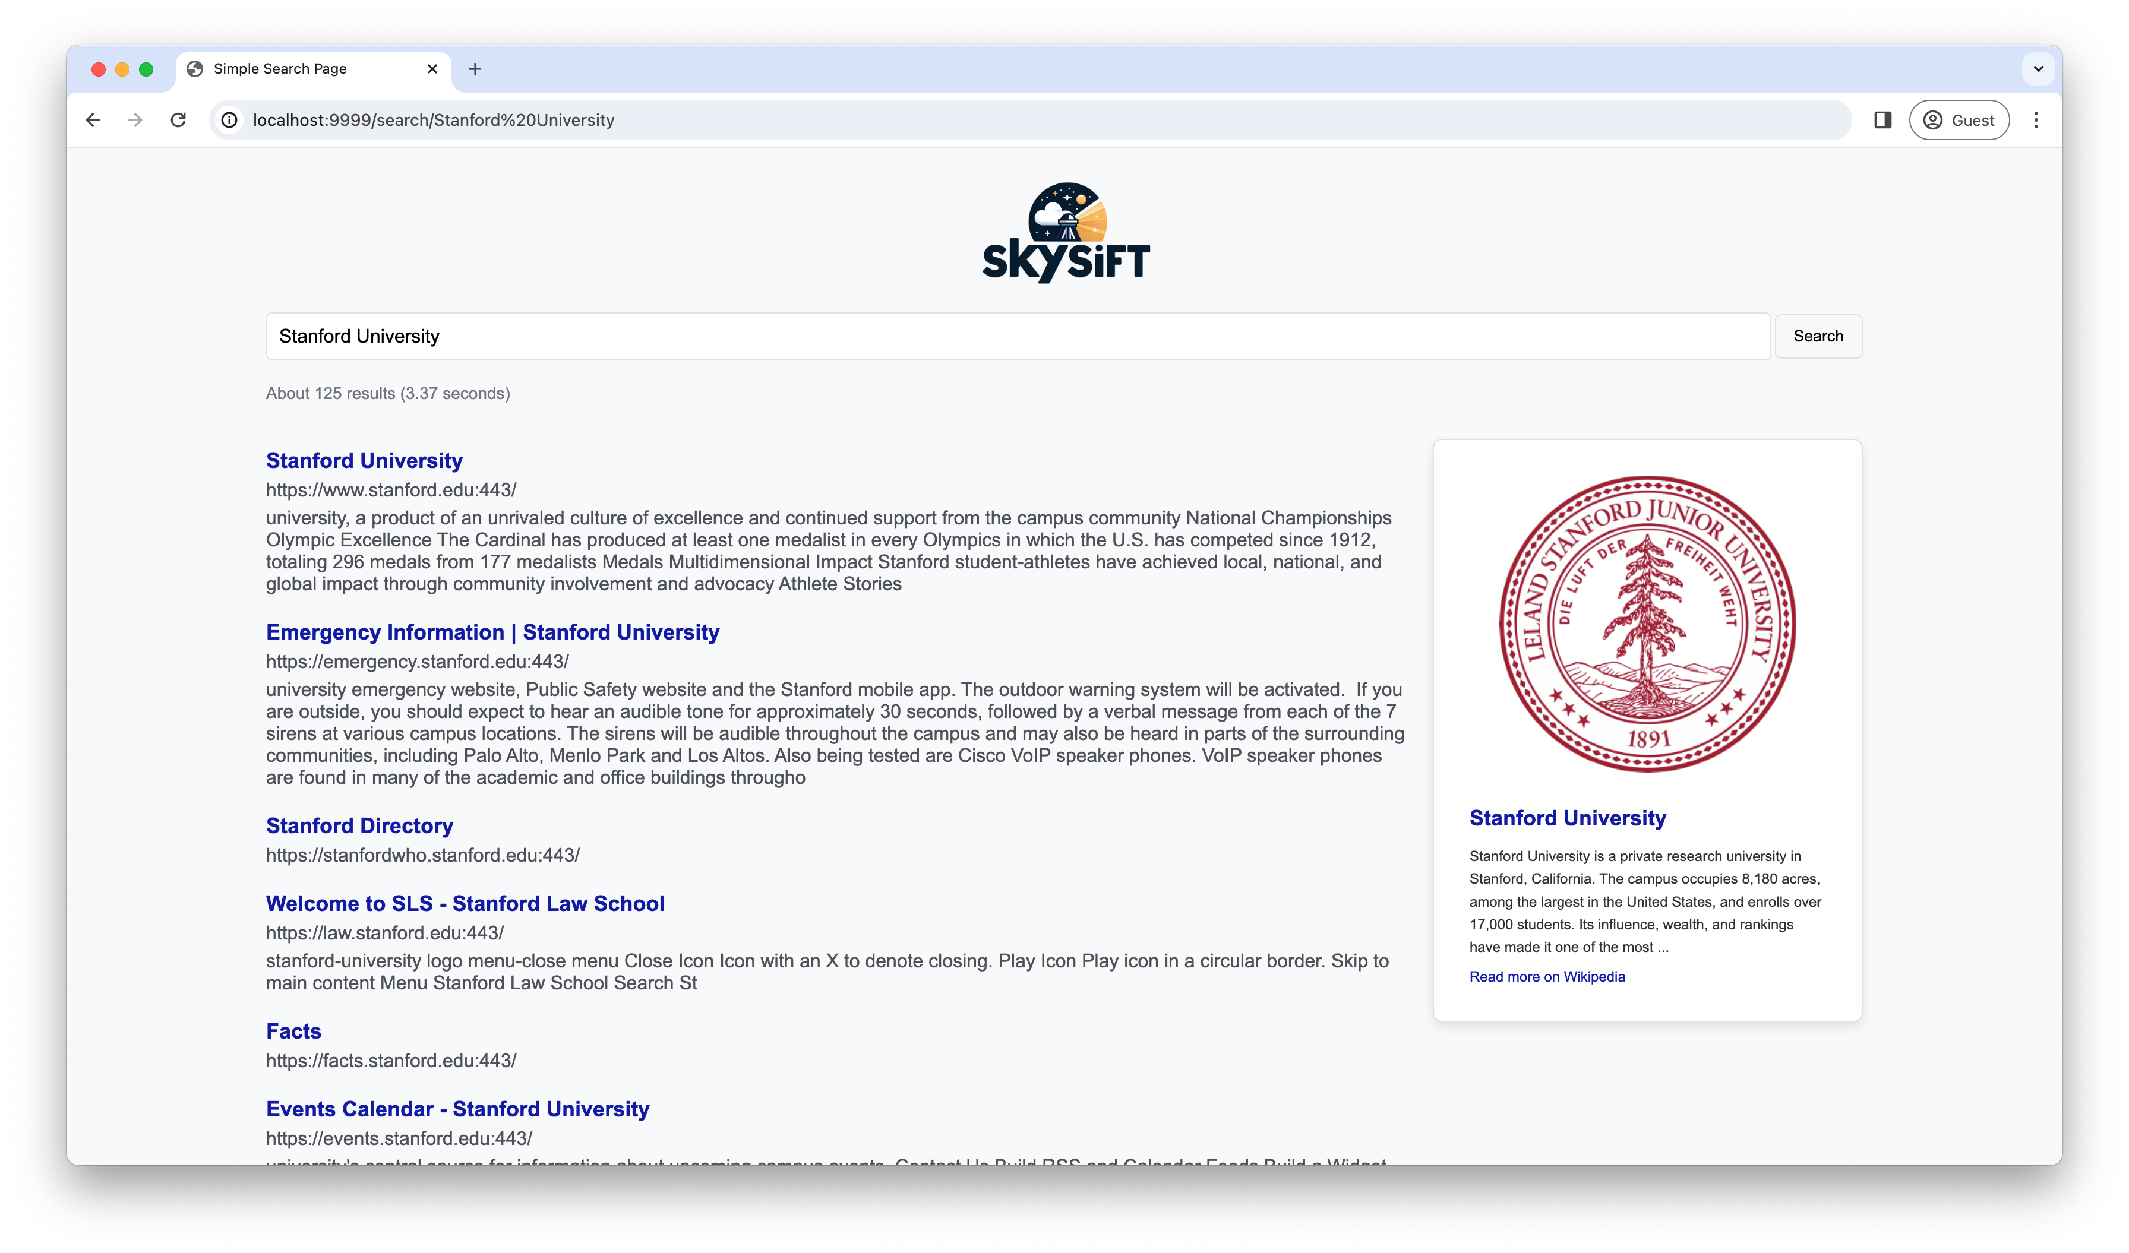
Task: Click the green macOS fullscreen button
Action: coord(146,69)
